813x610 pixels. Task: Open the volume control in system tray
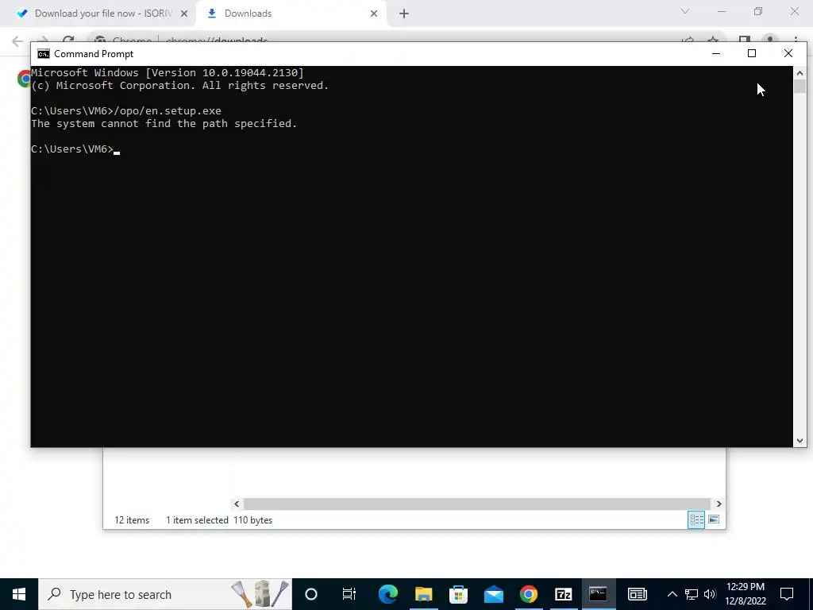(710, 594)
